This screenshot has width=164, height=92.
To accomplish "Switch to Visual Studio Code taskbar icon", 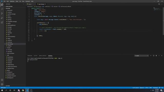I will (27, 90).
